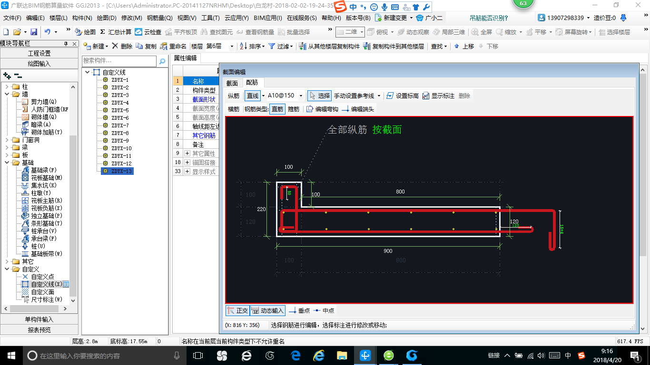This screenshot has width=650, height=365.
Task: Click 设置标高 elevation button
Action: (x=403, y=96)
